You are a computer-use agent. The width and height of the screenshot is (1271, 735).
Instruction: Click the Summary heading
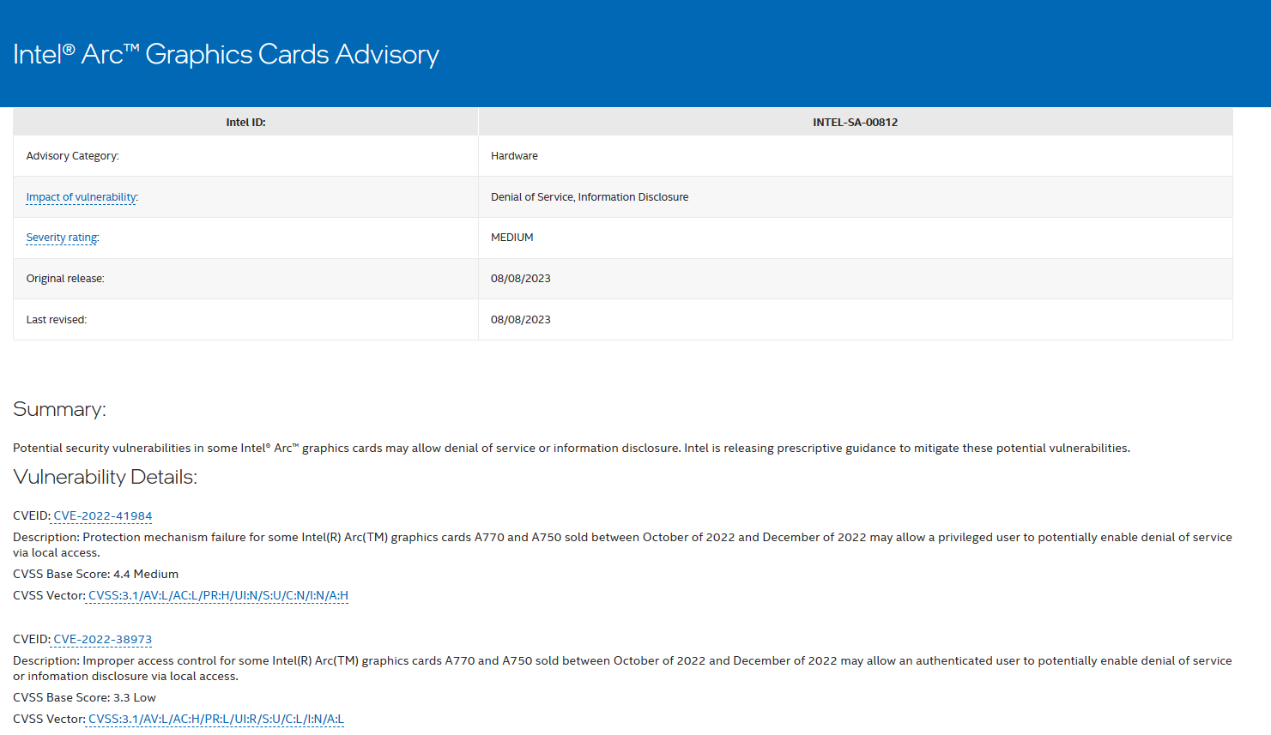point(59,410)
